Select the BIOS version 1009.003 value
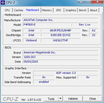This screenshot has width=104, height=103. pos(61,57)
